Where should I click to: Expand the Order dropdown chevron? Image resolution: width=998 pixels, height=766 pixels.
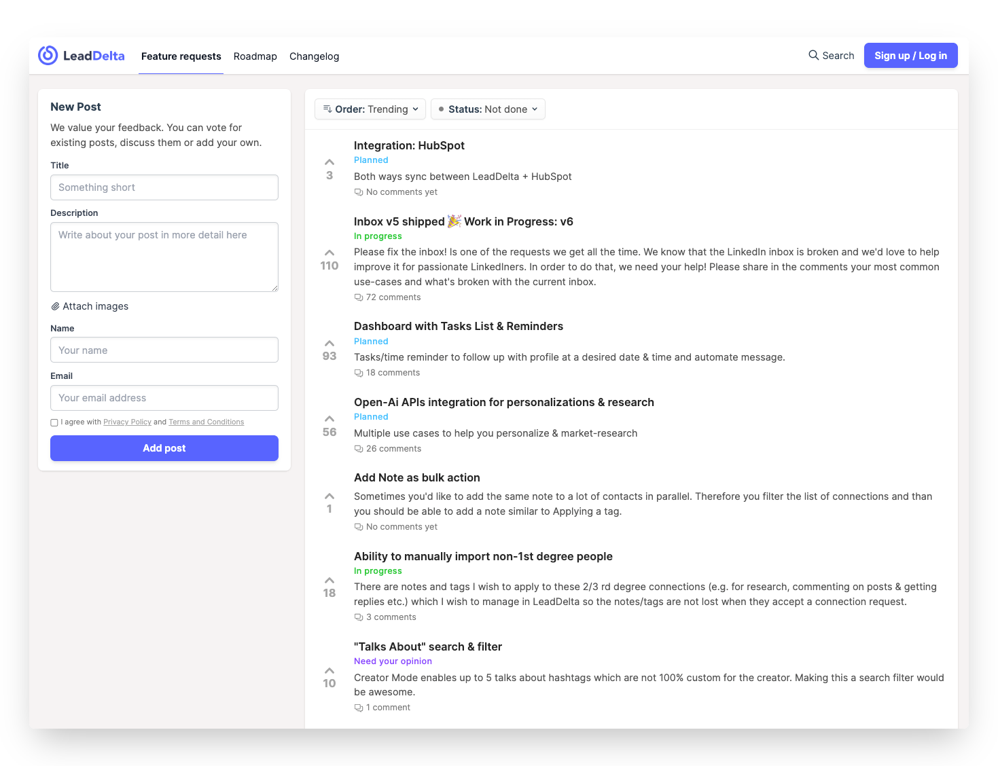pyautogui.click(x=415, y=109)
